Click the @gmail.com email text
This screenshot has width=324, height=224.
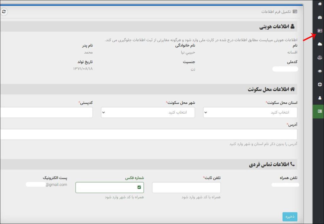[x=56, y=185]
